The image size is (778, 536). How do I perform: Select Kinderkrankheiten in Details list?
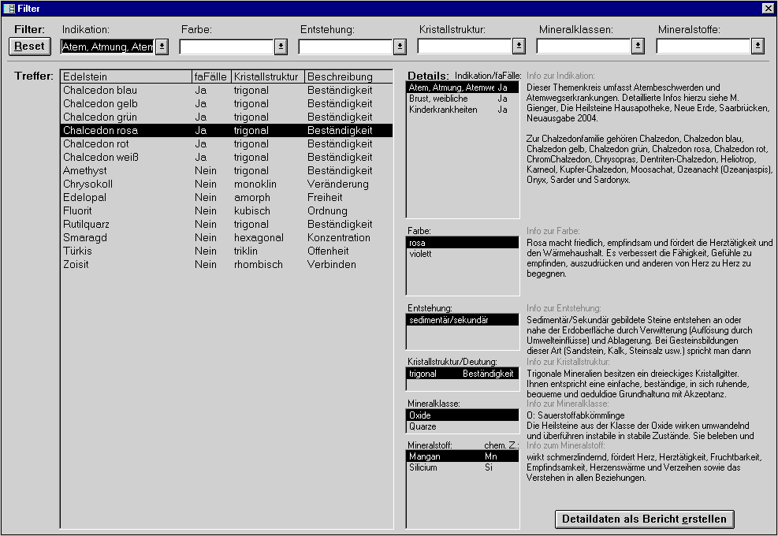463,110
